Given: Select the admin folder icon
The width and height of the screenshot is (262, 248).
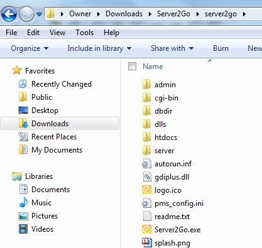Looking at the screenshot, I should pos(146,84).
